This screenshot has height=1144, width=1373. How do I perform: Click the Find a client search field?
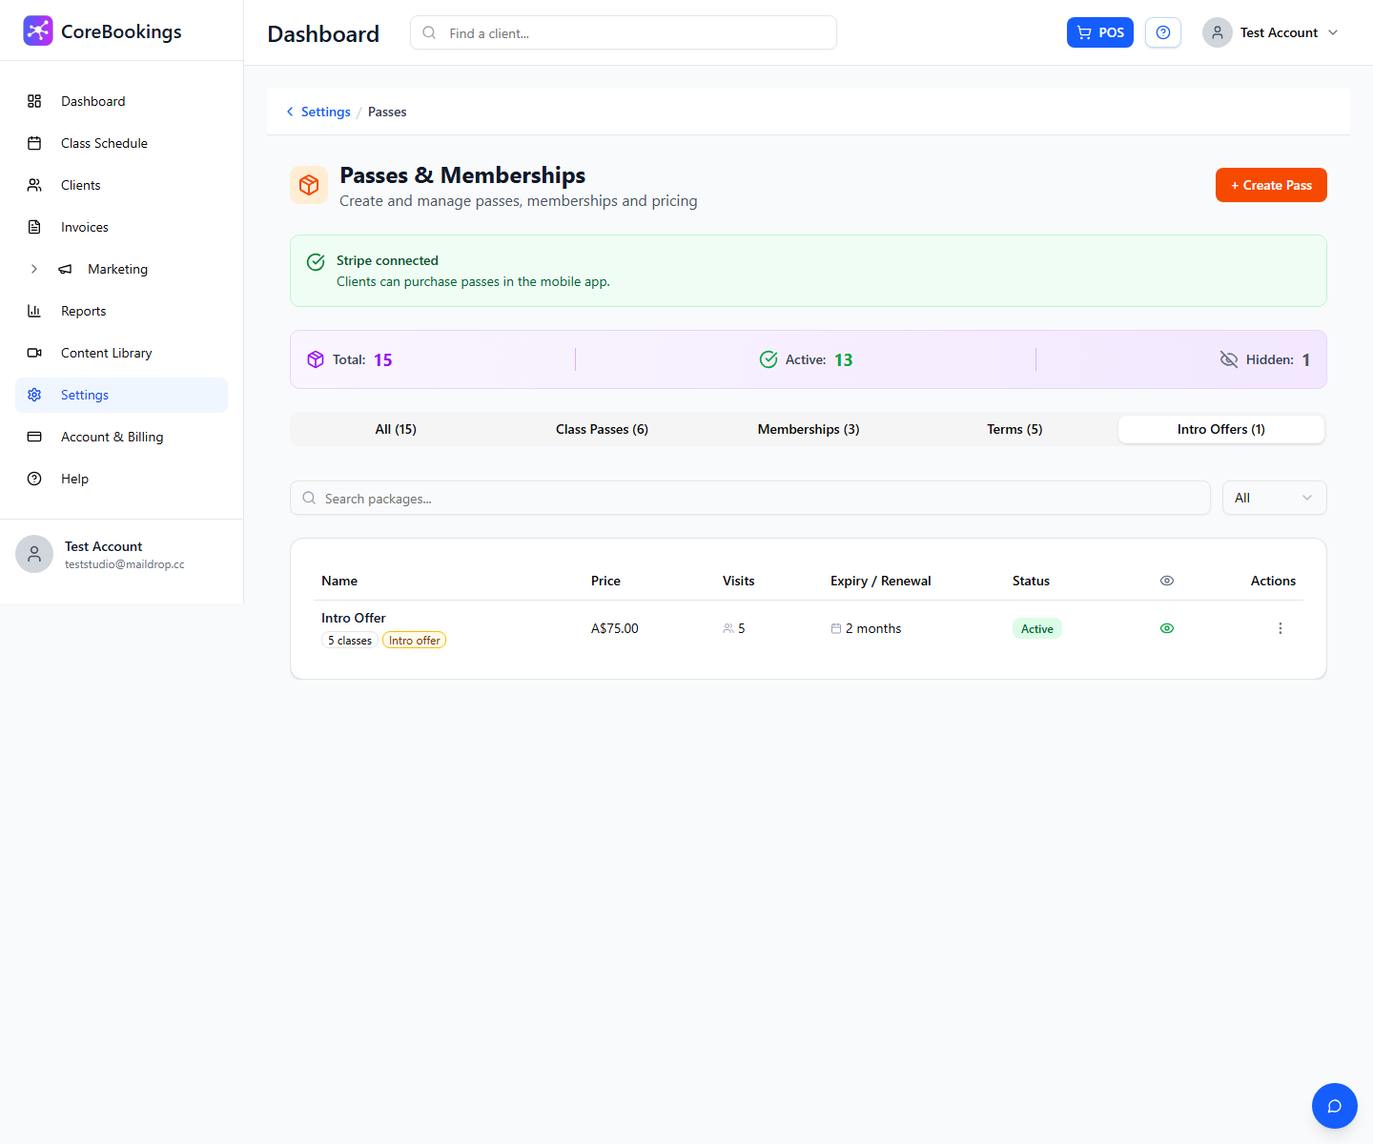click(x=624, y=32)
